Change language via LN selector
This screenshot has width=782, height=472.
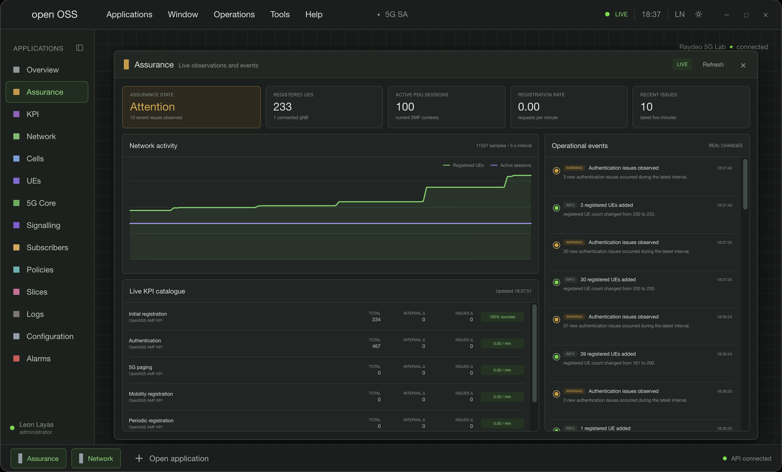point(680,14)
